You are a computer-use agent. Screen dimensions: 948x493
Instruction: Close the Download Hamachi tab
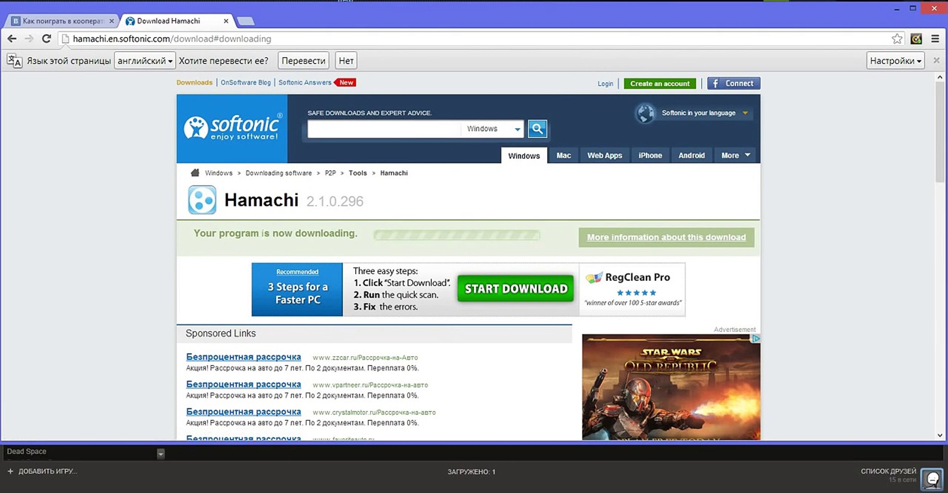(x=226, y=21)
